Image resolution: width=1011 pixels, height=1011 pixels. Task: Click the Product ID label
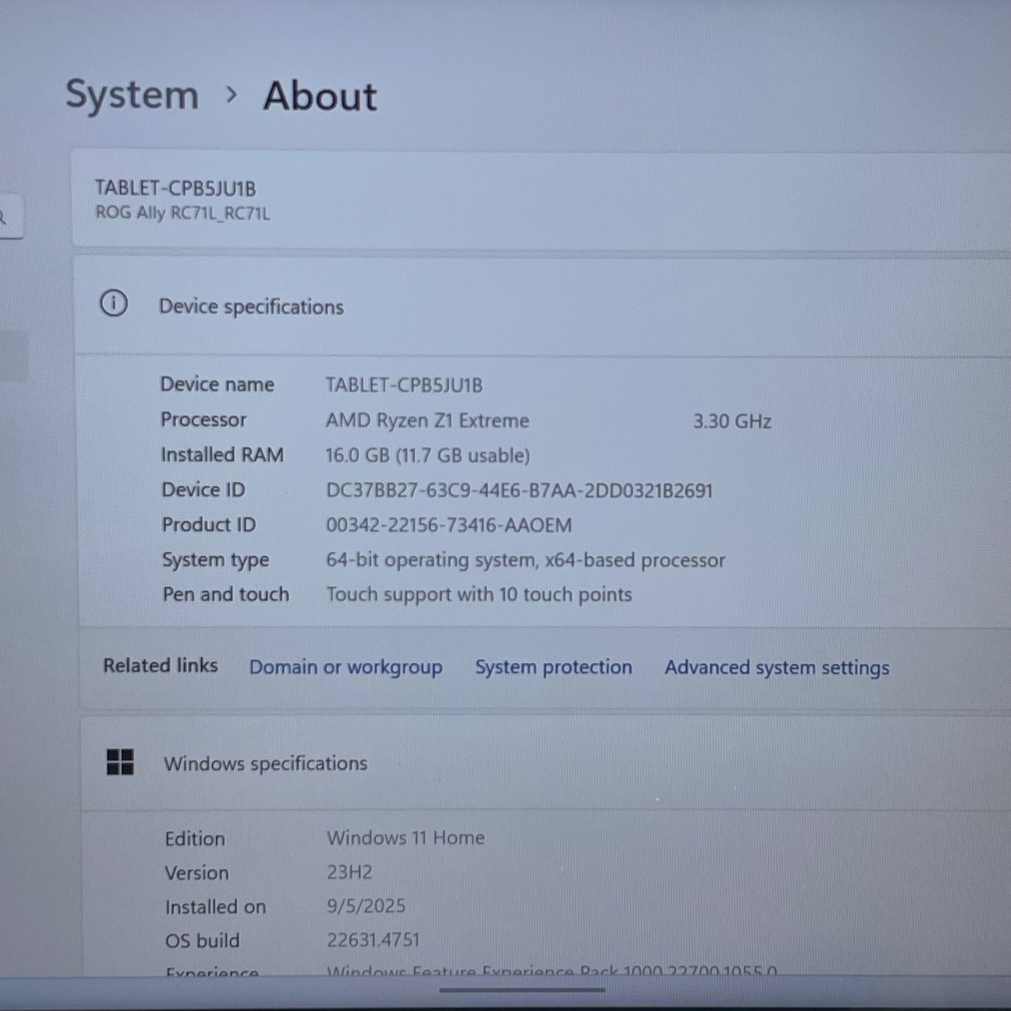tap(209, 524)
